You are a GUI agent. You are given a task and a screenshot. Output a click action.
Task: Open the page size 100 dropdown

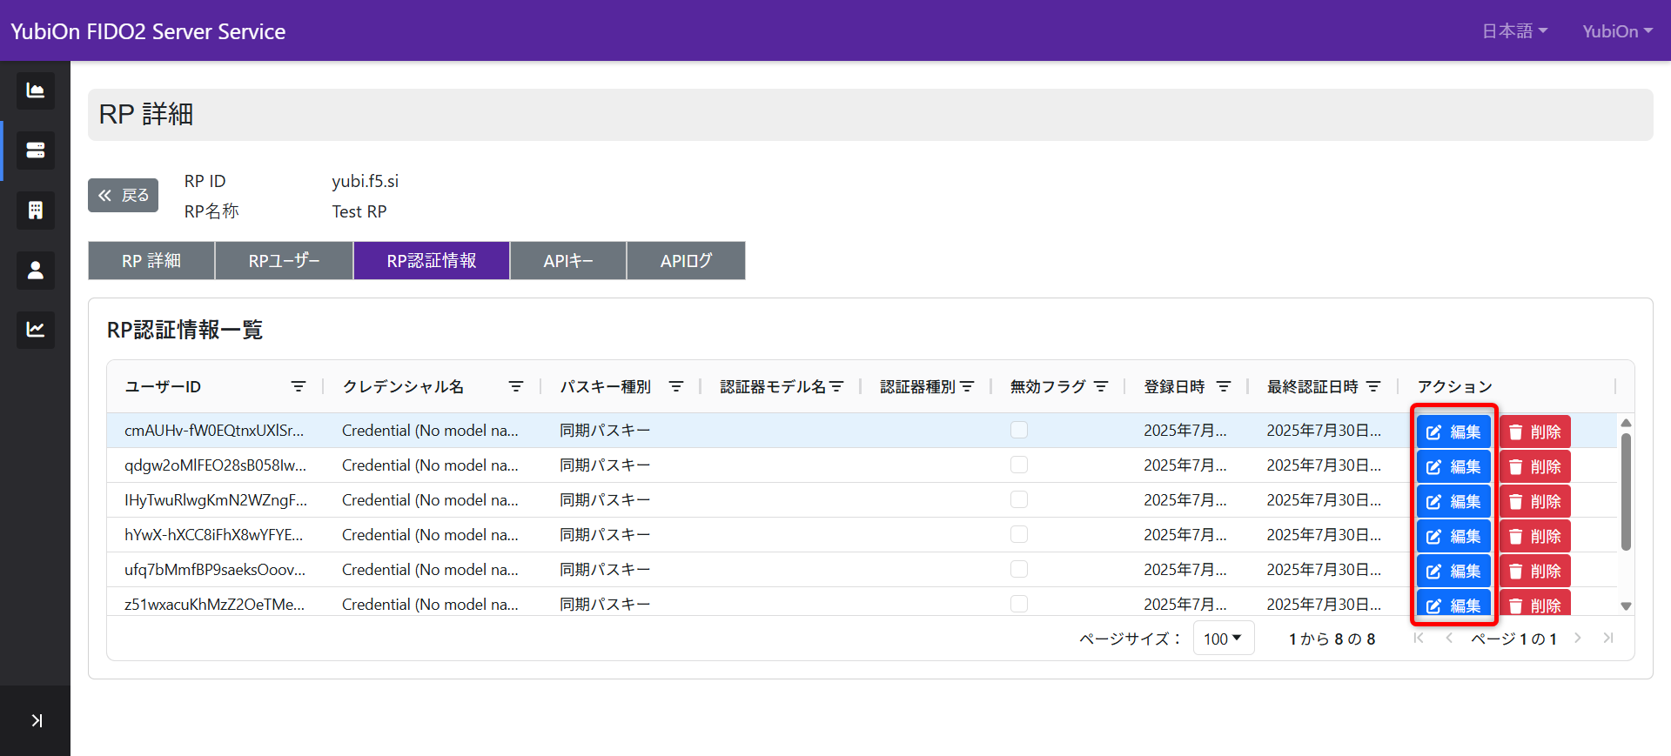coord(1223,639)
